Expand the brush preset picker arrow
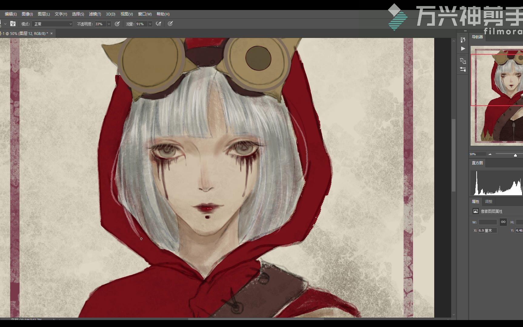523x327 pixels. (5, 24)
